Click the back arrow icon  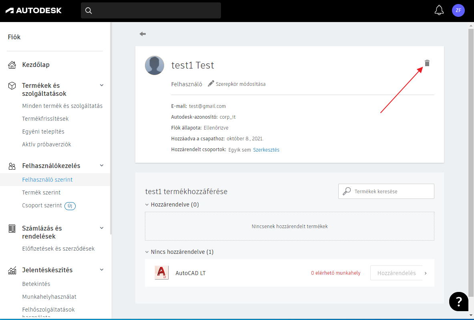coord(143,34)
